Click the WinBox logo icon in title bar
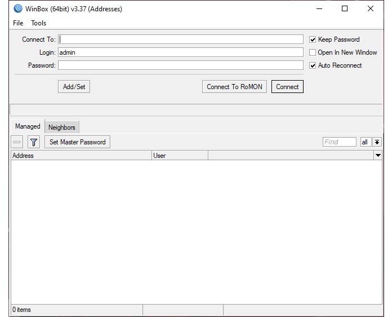Screen dimensions: 392x317 (18, 8)
